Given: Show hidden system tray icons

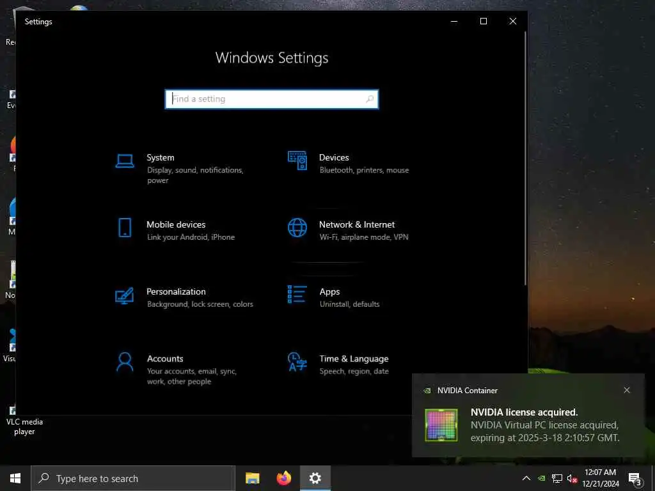Looking at the screenshot, I should (x=526, y=478).
